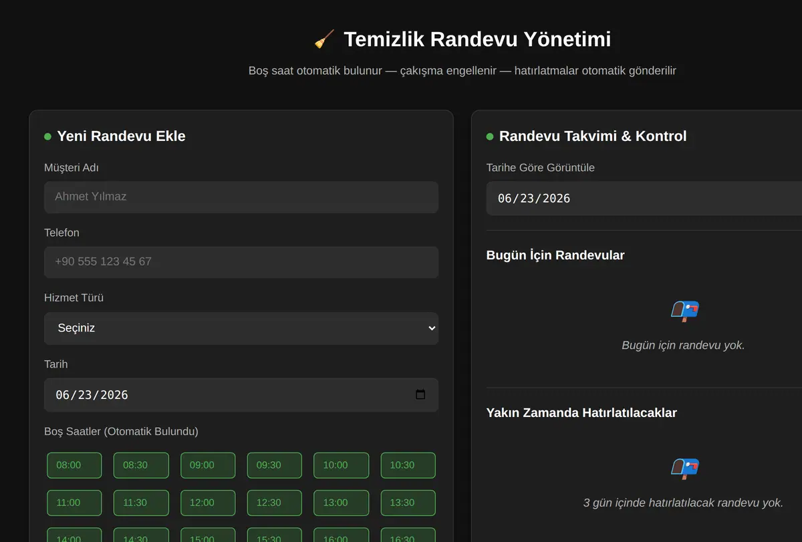Click the Randevu Takvimi & Kontrol heading
802x542 pixels.
click(x=593, y=136)
